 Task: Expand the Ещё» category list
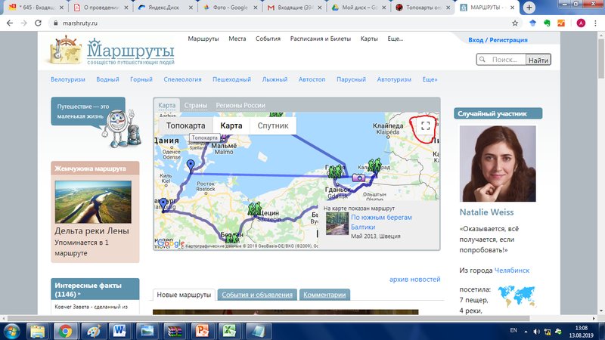pos(430,79)
